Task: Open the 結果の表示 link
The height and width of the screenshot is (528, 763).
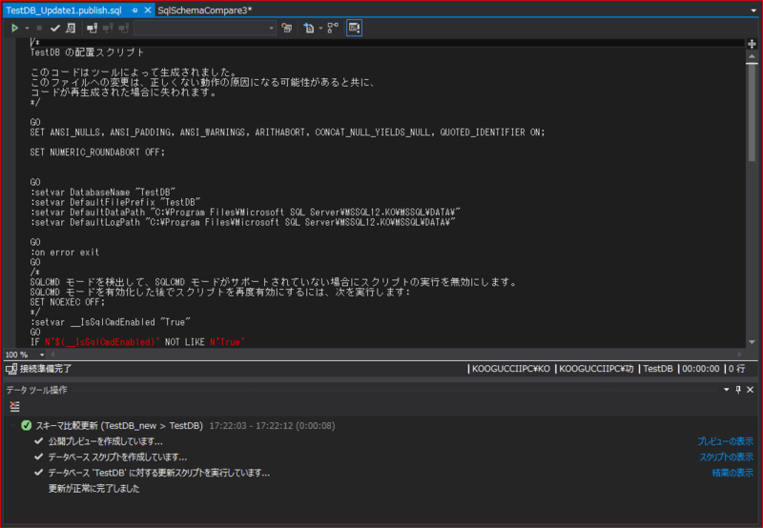Action: (732, 473)
